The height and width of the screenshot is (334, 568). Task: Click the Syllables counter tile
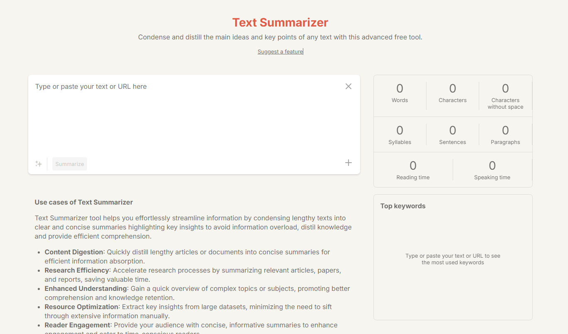(400, 135)
